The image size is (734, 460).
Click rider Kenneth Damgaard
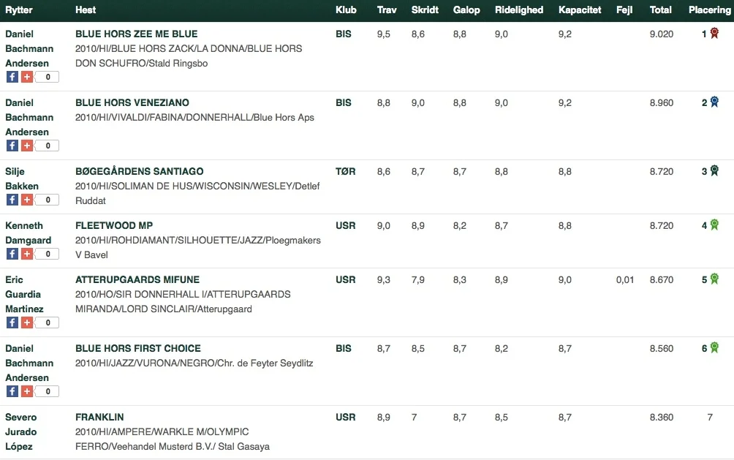[x=28, y=233]
